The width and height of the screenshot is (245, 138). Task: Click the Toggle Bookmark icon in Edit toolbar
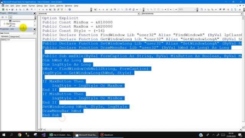(240, 10)
